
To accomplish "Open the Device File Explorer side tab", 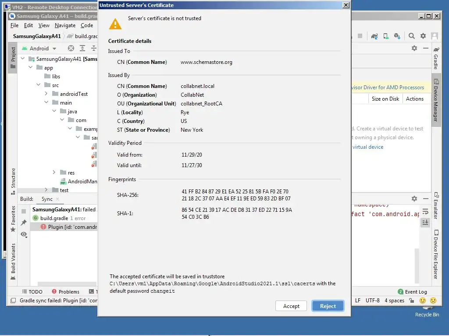I will pyautogui.click(x=436, y=254).
